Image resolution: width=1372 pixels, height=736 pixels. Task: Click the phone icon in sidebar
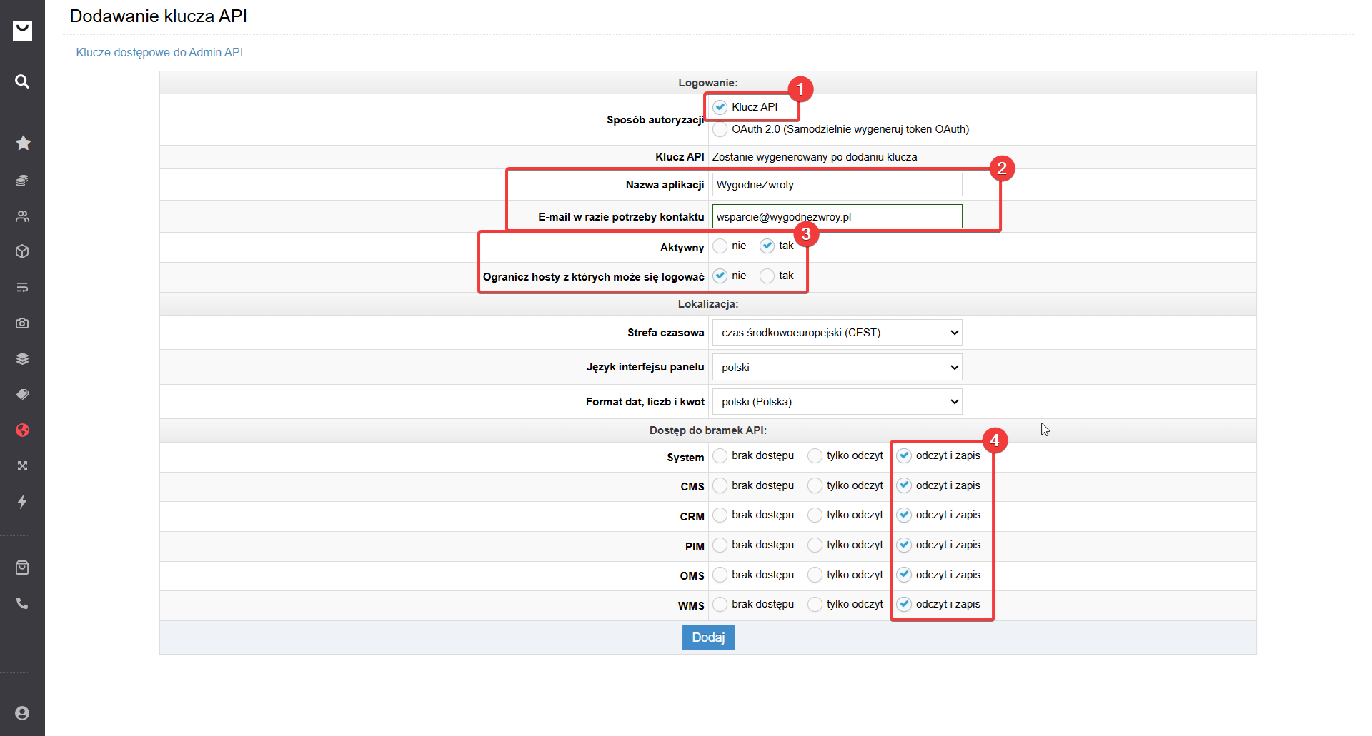pos(22,603)
